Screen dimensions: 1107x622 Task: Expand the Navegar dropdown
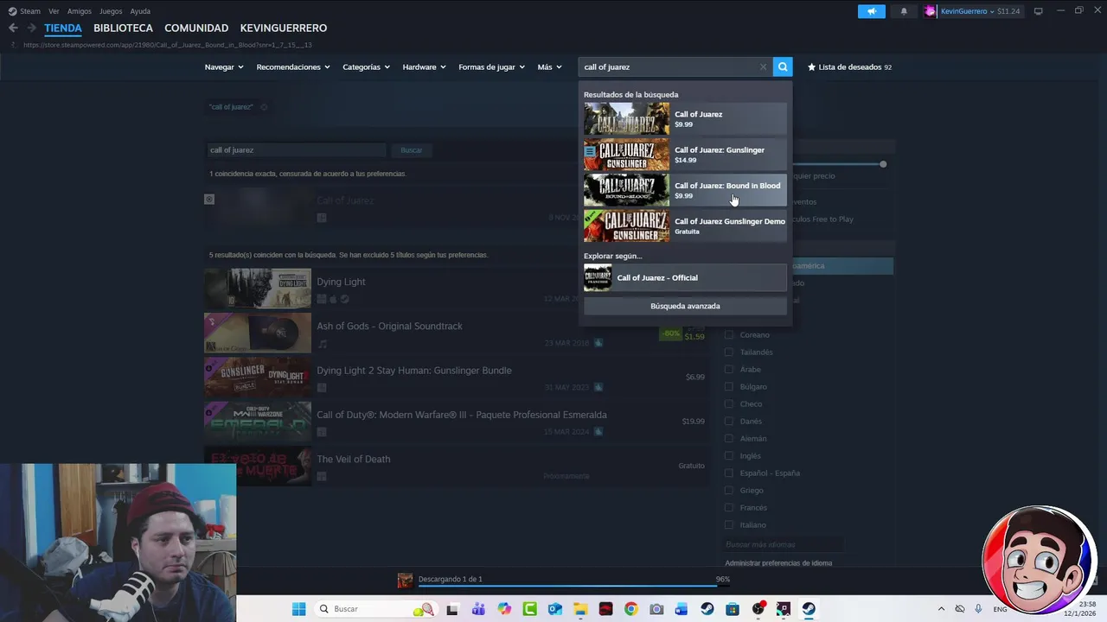224,67
